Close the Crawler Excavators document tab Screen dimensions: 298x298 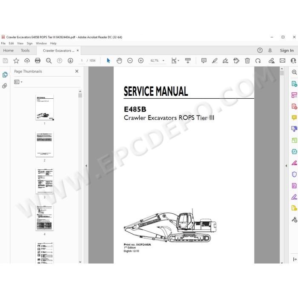[77, 50]
